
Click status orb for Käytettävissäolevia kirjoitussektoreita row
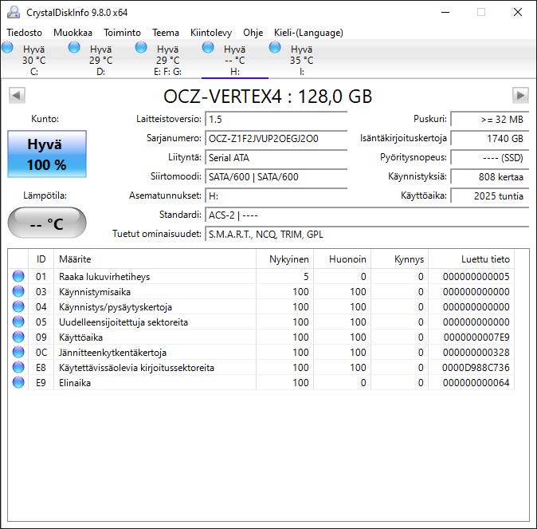pos(18,367)
